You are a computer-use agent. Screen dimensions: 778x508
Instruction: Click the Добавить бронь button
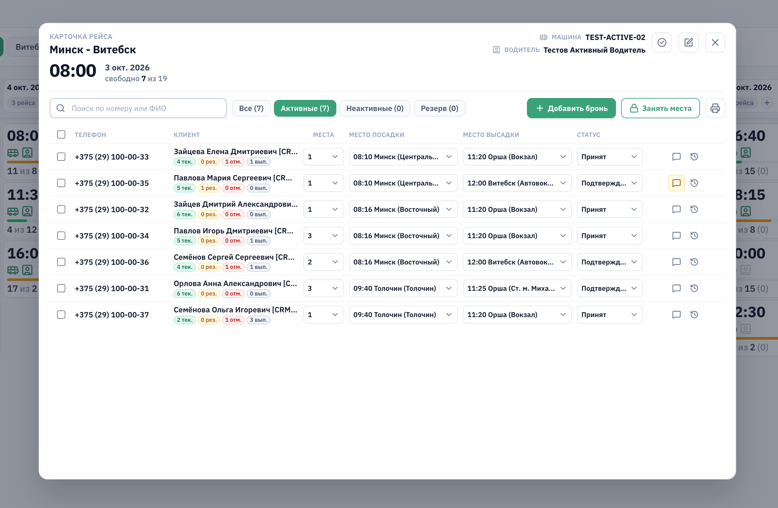571,108
